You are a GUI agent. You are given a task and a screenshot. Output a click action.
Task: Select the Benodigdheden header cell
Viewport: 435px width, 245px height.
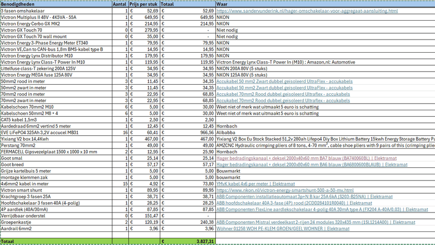(x=57, y=4)
